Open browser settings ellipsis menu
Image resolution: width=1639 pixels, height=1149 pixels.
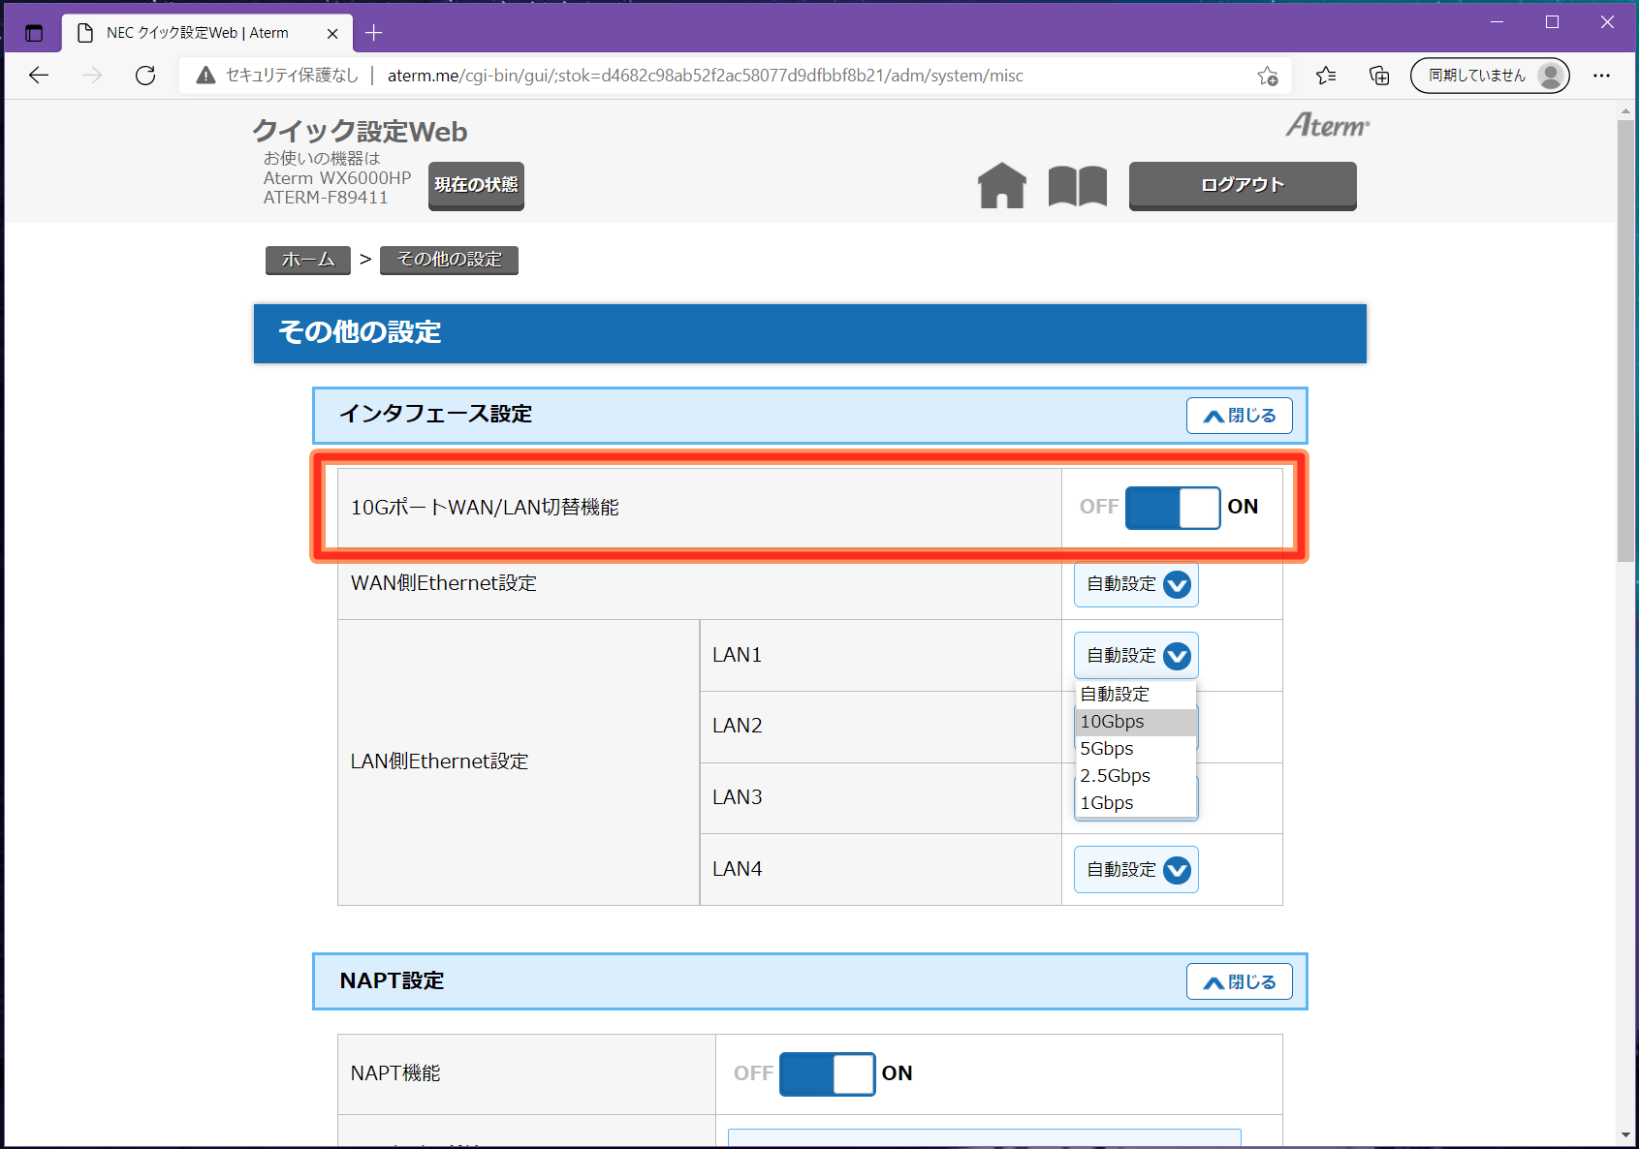coord(1601,76)
